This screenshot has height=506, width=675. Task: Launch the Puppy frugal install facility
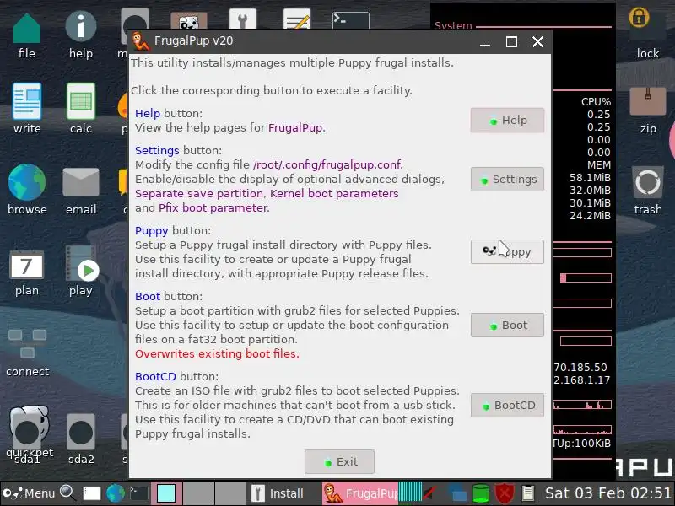[507, 251]
